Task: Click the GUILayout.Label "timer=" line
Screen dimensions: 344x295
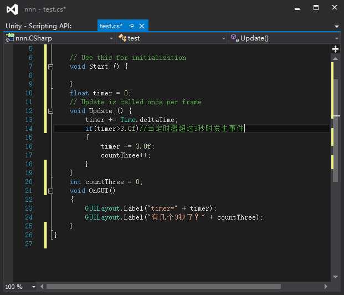Action: click(x=151, y=208)
